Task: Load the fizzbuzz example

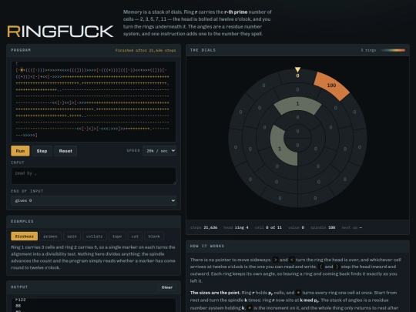Action: tap(25, 237)
